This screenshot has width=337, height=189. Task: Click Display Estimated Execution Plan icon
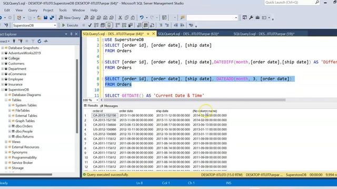96,25
